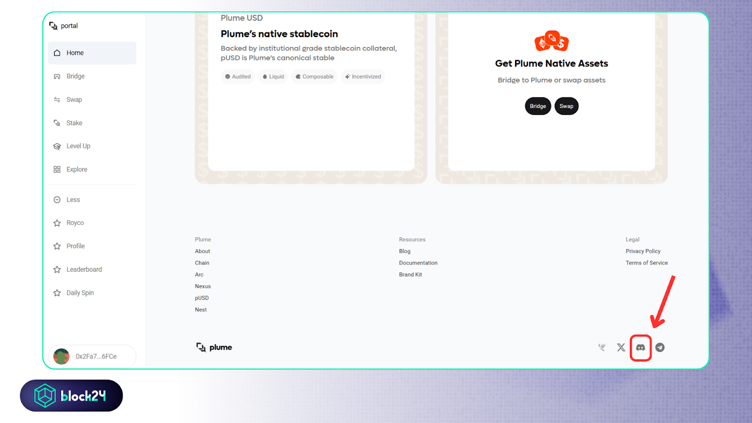Open Daily Spin from sidebar
Viewport: 752px width, 423px height.
click(x=80, y=293)
